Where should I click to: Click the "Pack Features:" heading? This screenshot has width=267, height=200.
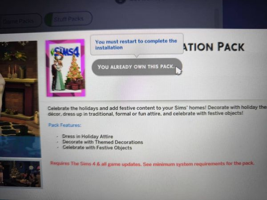click(x=65, y=125)
